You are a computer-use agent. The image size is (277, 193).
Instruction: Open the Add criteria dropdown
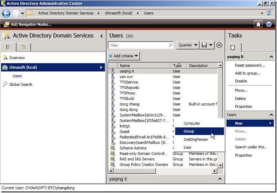click(x=124, y=56)
